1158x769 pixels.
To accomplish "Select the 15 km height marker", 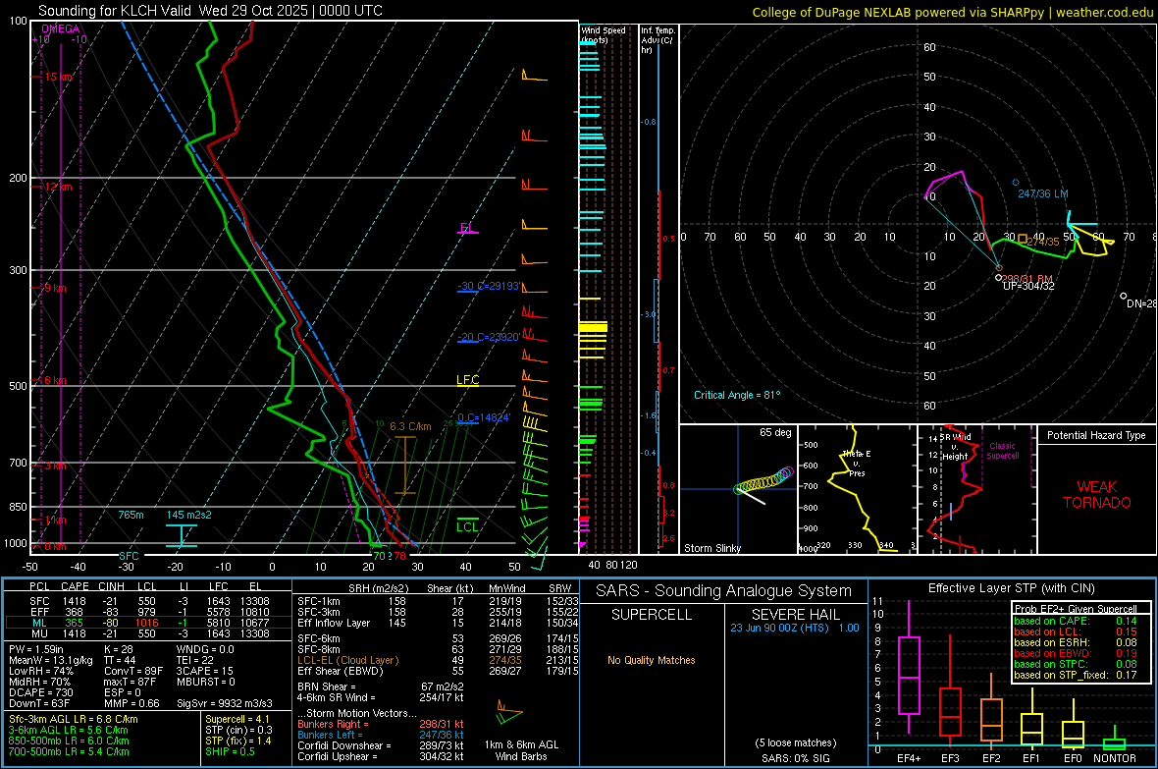I will click(58, 77).
